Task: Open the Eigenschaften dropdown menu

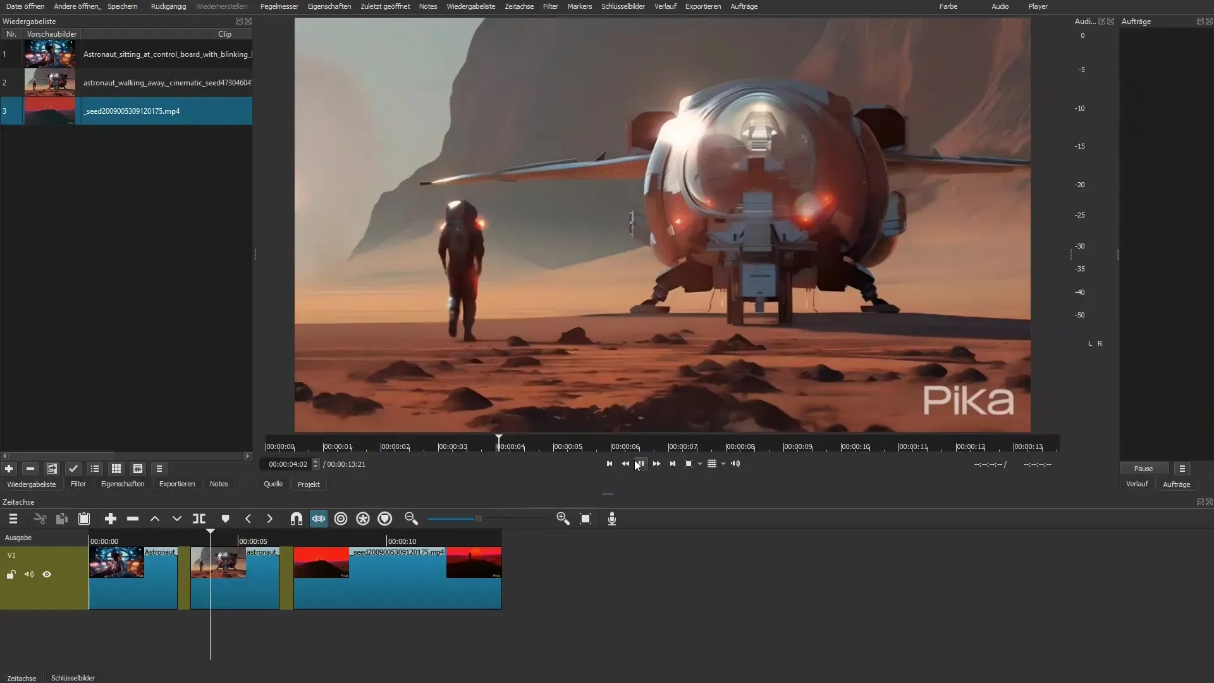Action: click(x=329, y=7)
